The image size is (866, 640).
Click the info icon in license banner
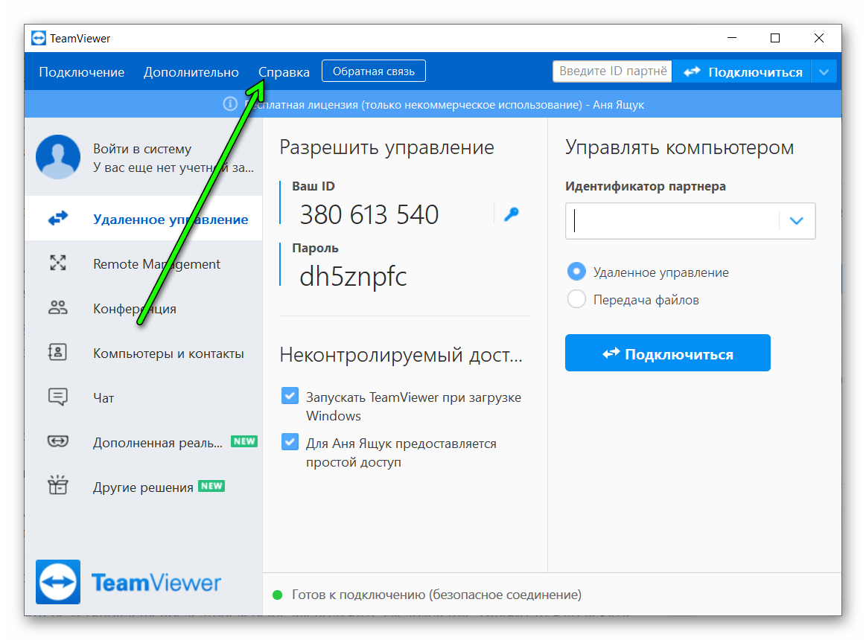click(230, 103)
